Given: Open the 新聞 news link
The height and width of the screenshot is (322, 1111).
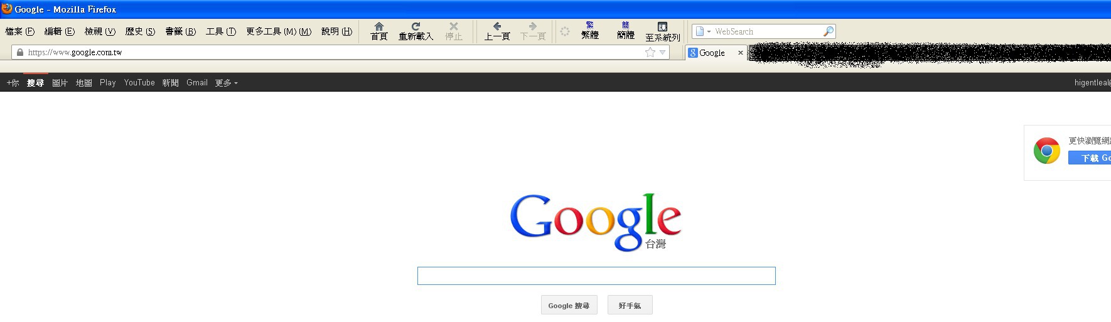Looking at the screenshot, I should coord(170,83).
